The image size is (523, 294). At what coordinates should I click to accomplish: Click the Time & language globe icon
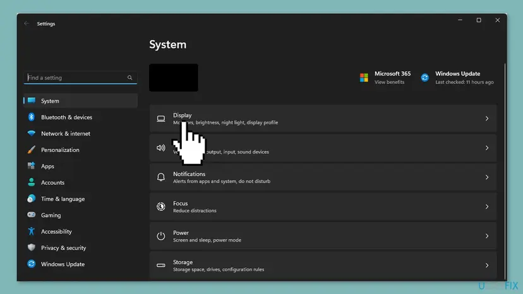32,199
